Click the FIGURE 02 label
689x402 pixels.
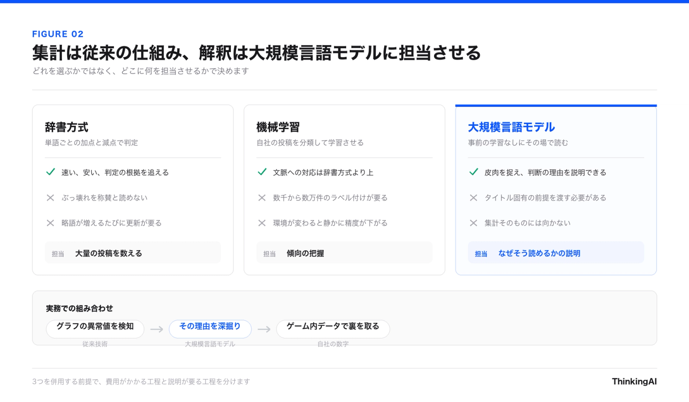coord(58,34)
